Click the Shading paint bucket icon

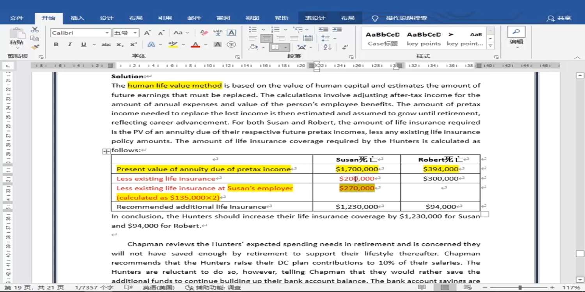pos(253,47)
